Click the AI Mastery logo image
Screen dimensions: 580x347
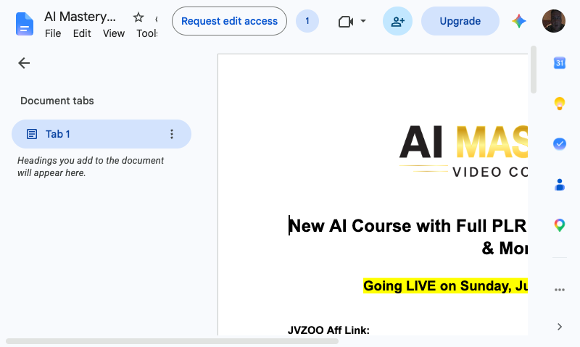pyautogui.click(x=463, y=151)
